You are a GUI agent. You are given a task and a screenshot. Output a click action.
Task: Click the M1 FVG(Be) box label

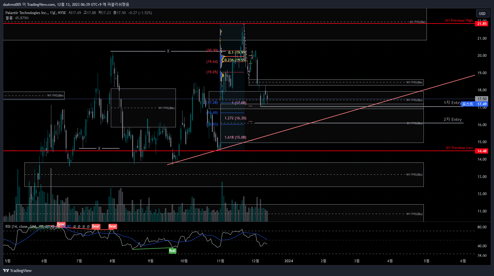(417, 22)
